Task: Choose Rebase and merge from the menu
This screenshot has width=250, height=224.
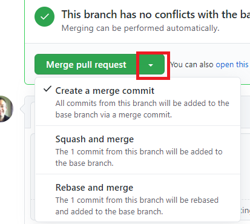Action: [x=138, y=199]
